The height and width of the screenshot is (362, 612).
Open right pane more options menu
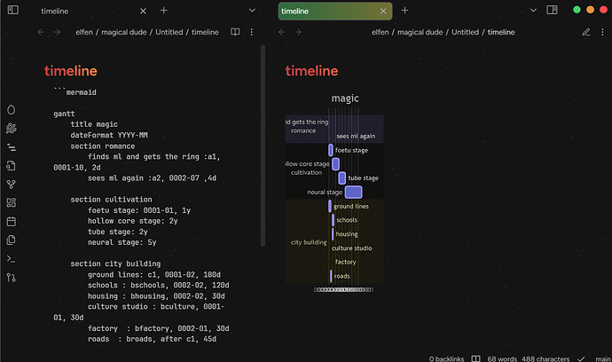[602, 32]
